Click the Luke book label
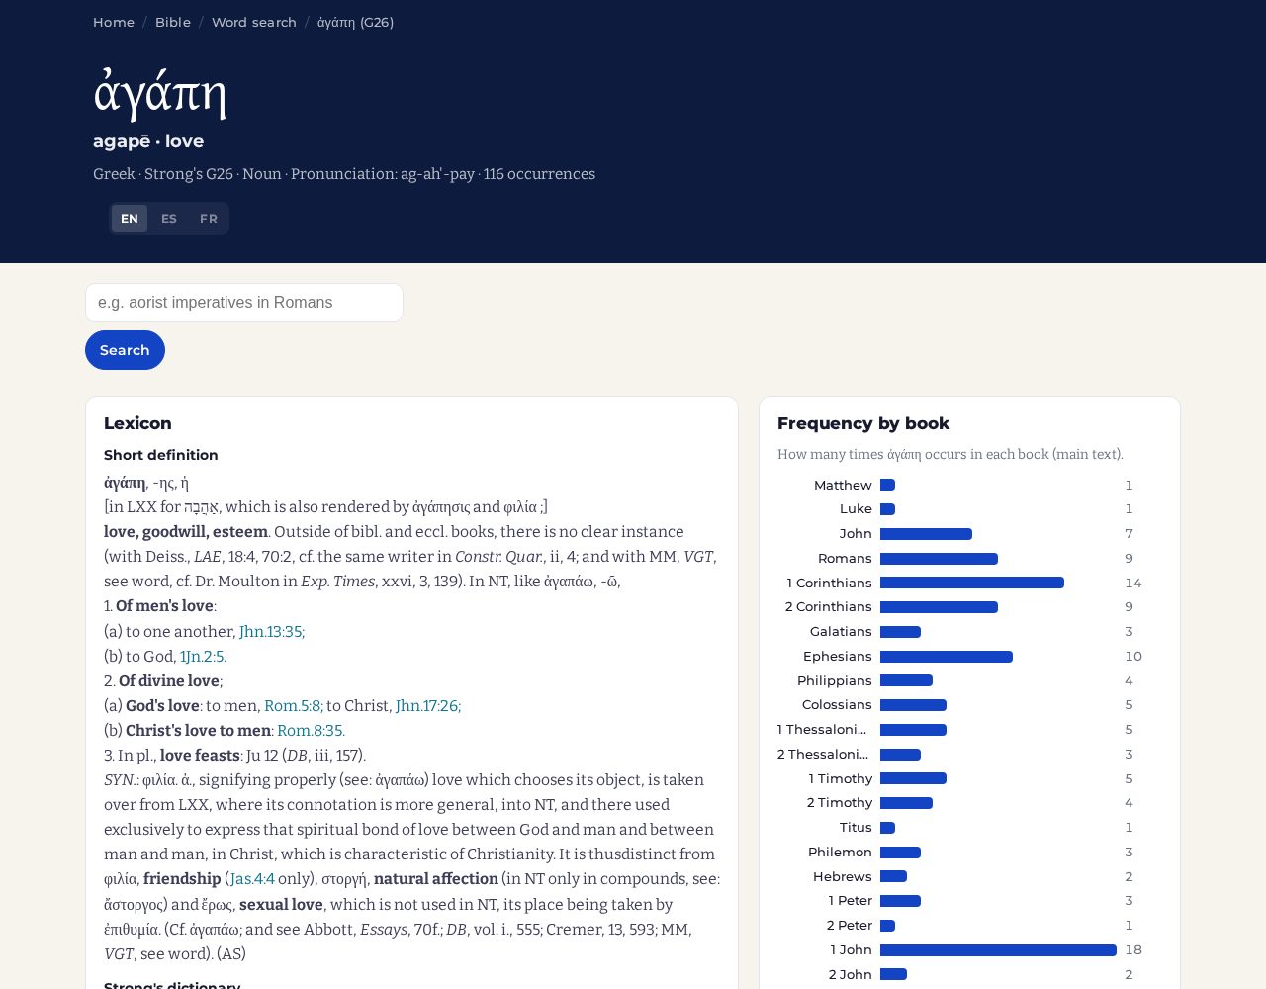 tap(856, 508)
